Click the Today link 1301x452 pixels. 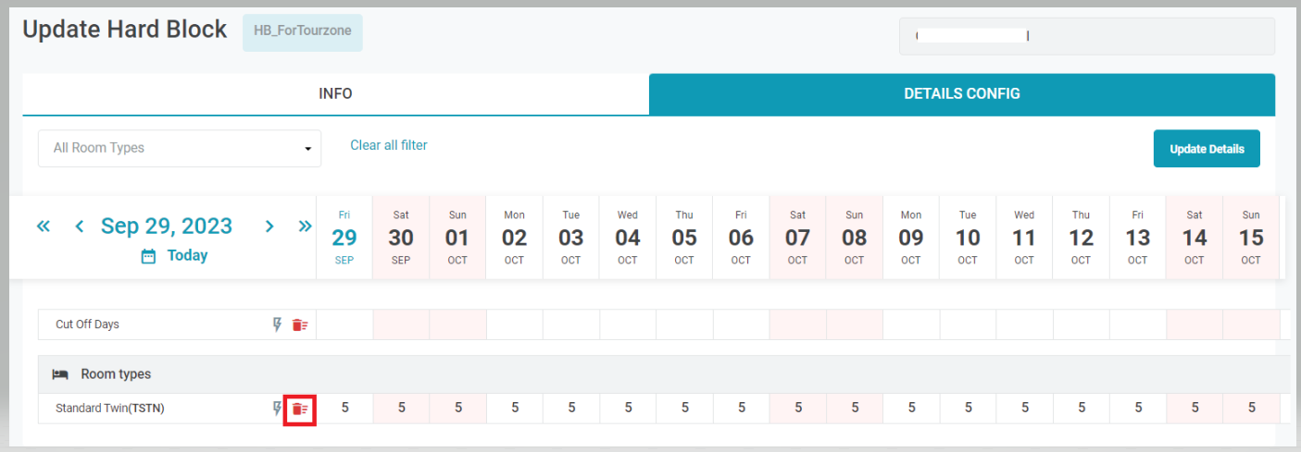(x=187, y=256)
